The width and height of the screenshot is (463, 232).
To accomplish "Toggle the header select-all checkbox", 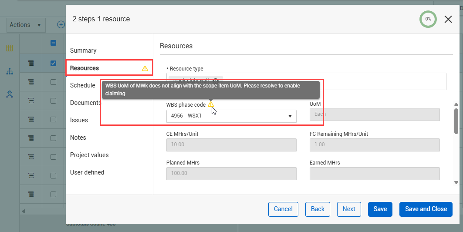I will tap(53, 43).
